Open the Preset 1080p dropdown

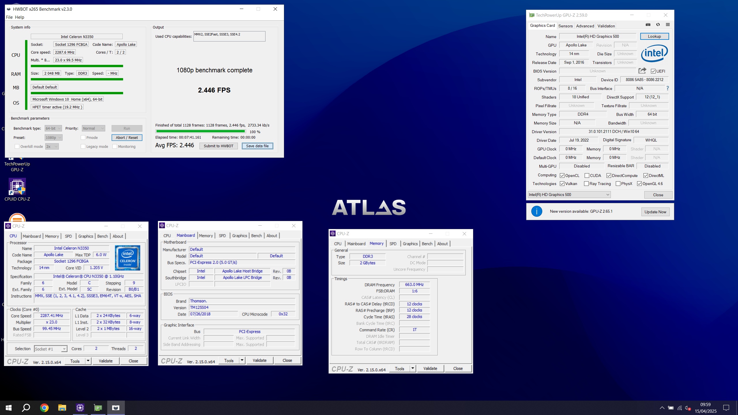coord(54,137)
